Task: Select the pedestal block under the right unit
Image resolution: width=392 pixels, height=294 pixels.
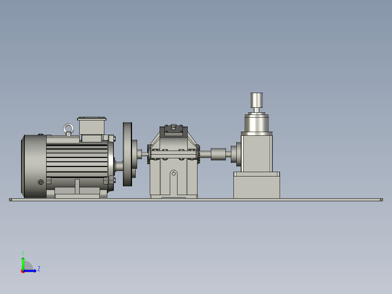Action: coord(257,185)
